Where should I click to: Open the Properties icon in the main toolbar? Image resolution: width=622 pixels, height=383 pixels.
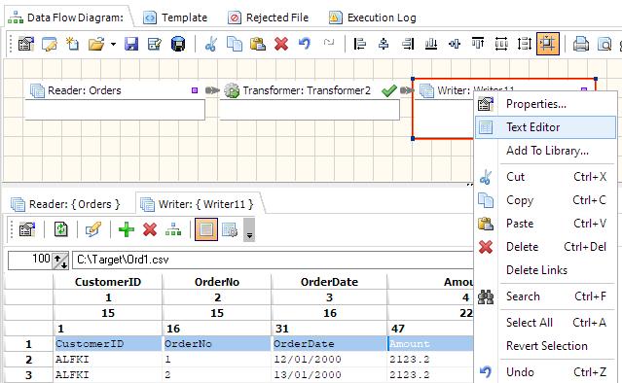[26, 44]
